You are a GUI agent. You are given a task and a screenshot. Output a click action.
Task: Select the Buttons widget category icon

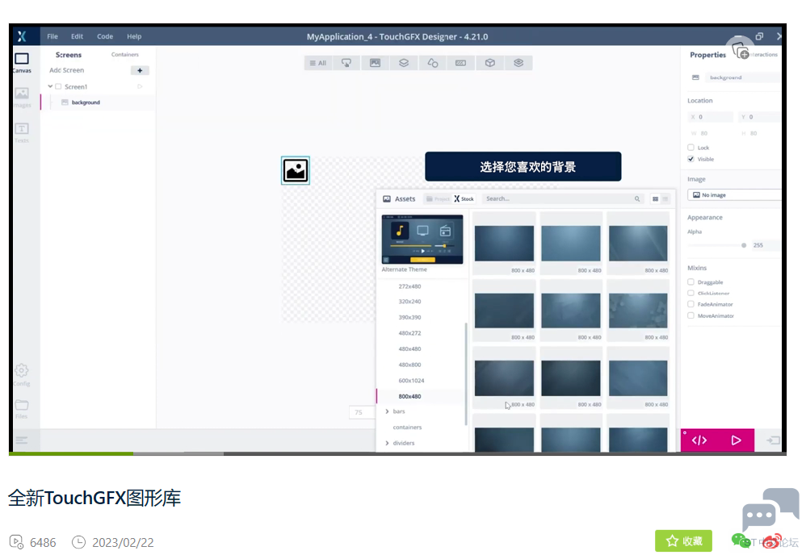coord(346,63)
